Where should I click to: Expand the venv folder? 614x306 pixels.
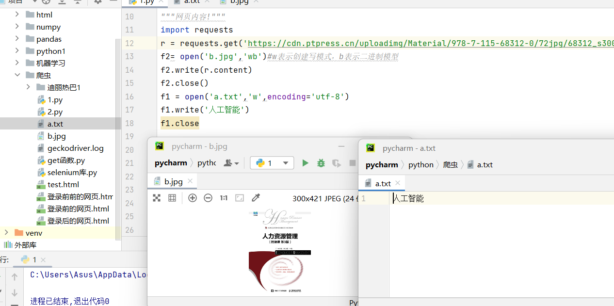6,233
